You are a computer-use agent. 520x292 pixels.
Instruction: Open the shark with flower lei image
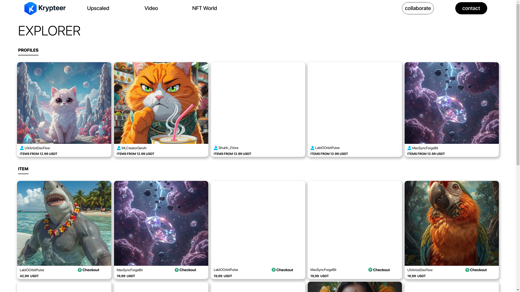[x=64, y=223]
